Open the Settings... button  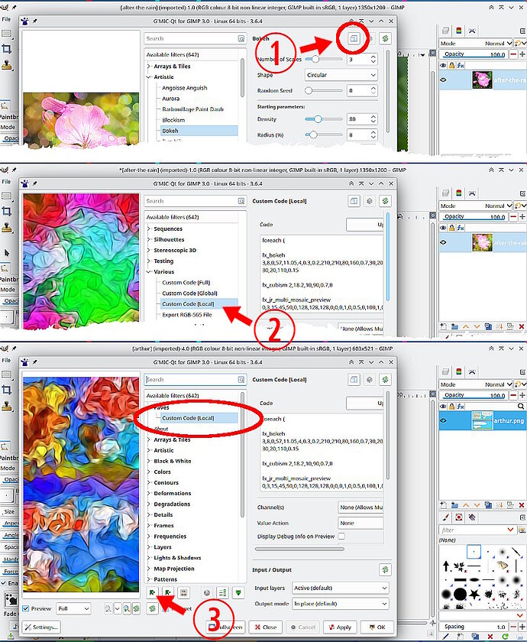(x=41, y=627)
